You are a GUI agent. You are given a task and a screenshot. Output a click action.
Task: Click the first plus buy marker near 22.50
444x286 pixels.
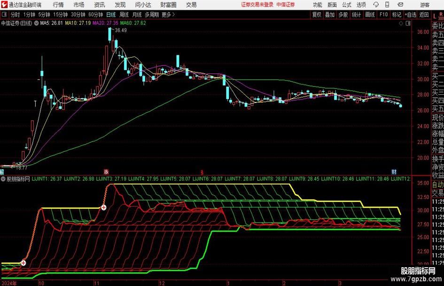coord(23,263)
